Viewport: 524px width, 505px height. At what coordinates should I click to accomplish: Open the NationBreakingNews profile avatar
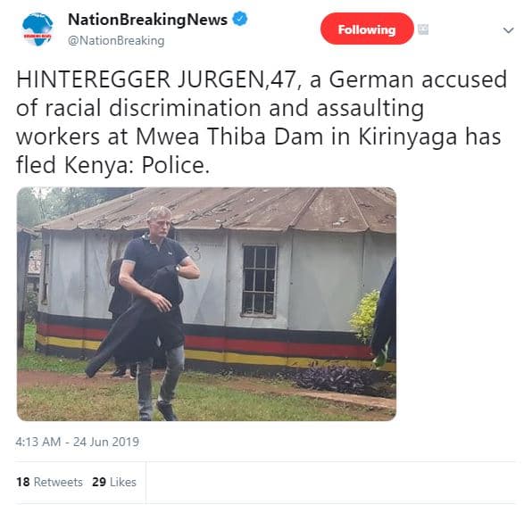pos(37,29)
